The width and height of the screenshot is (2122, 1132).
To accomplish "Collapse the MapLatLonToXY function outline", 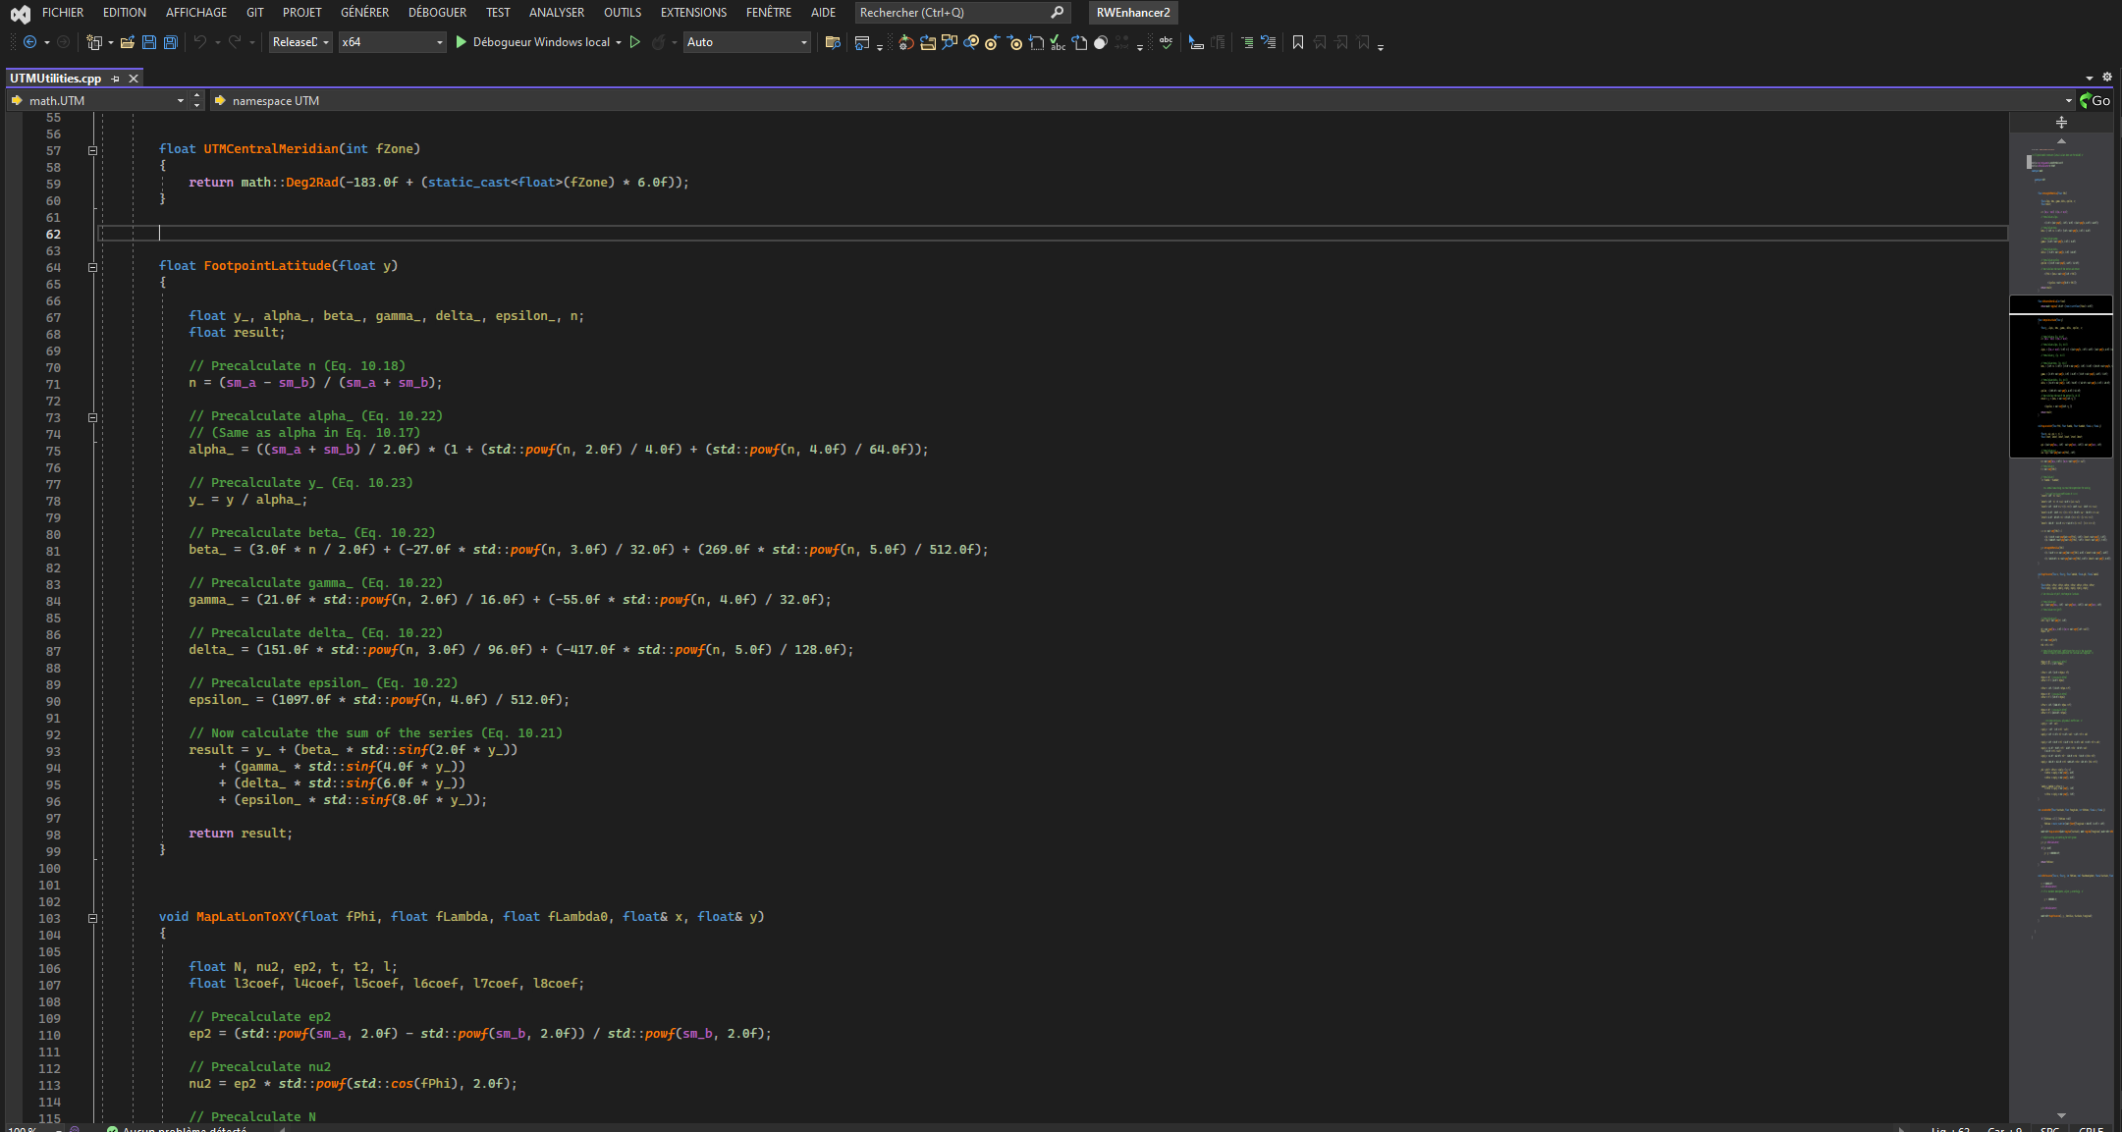I will coord(93,918).
